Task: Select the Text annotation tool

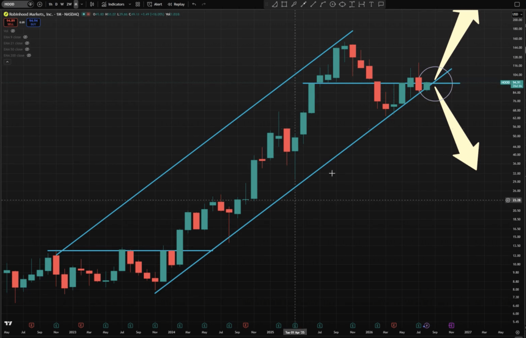Action: (x=371, y=4)
